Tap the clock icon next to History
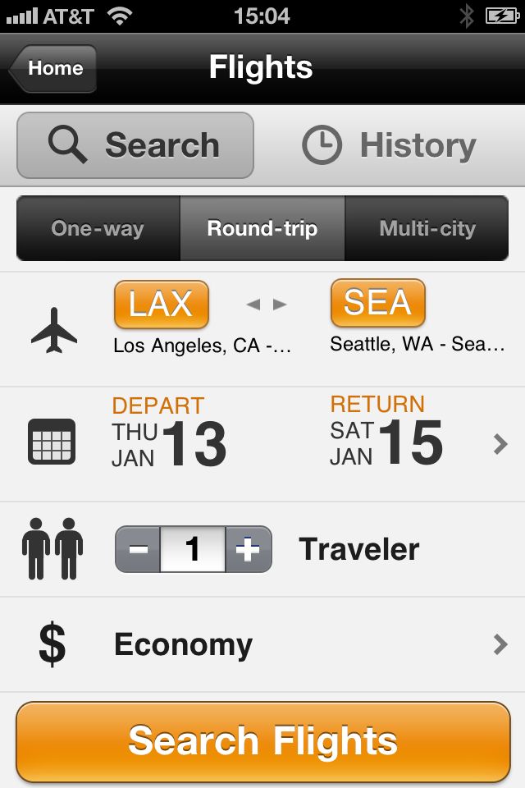The image size is (525, 788). tap(322, 146)
